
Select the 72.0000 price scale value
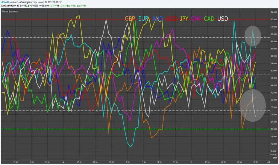coord(274,34)
